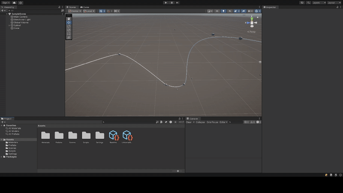This screenshot has height=193, width=343.
Task: Click the asset icon size slider
Action: pyautogui.click(x=178, y=171)
